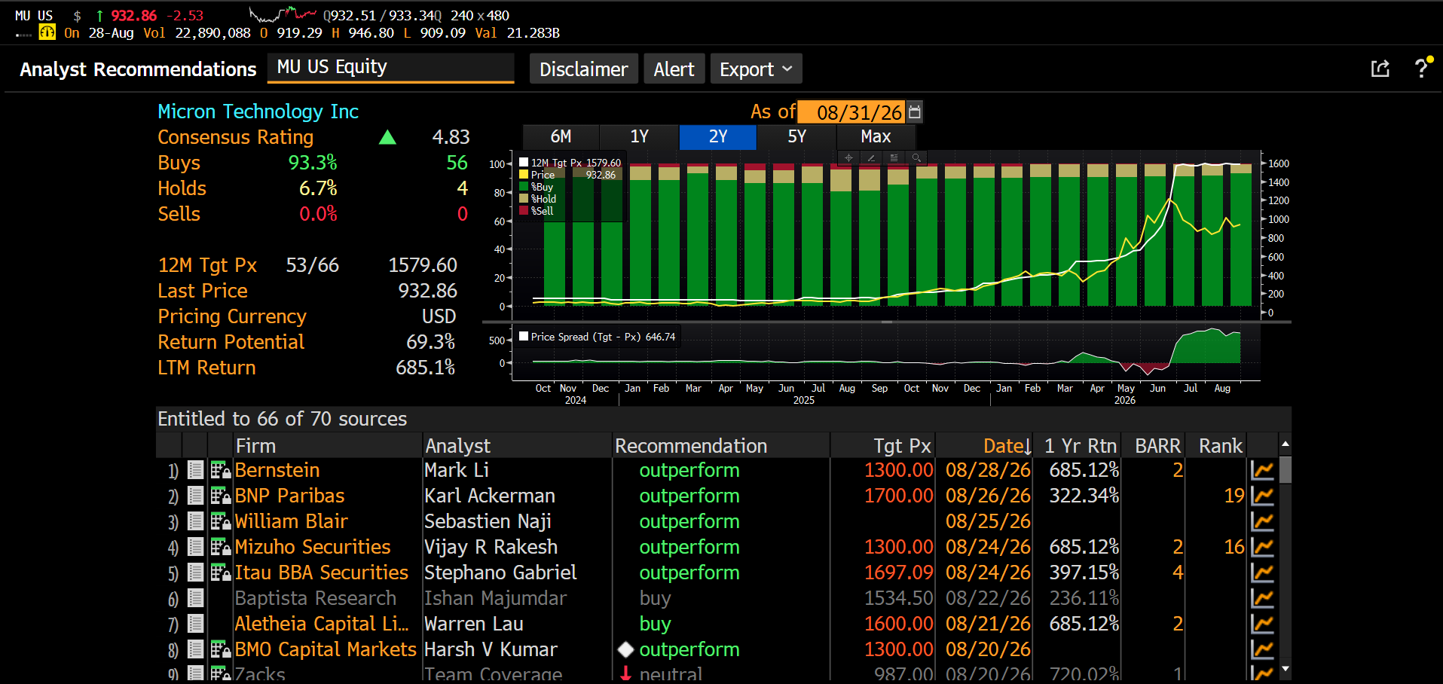Open the As of date calendar picker
Viewport: 1443px width, 684px height.
915,112
